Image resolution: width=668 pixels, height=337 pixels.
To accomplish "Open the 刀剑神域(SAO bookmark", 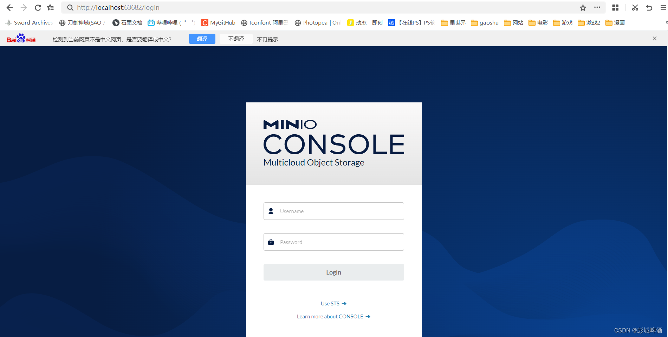I will (x=82, y=22).
